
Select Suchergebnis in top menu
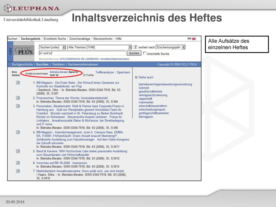click(x=30, y=39)
